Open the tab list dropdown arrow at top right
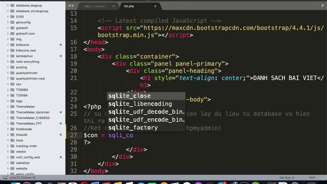 tap(322, 6)
